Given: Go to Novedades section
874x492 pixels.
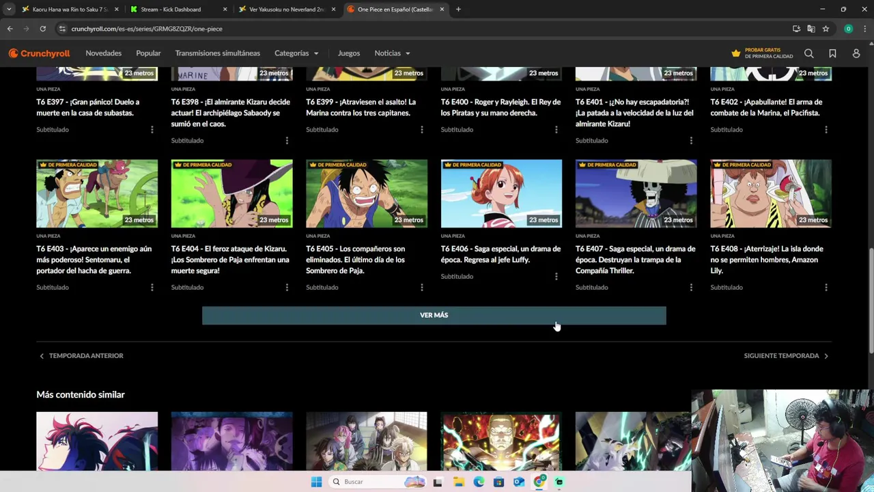Looking at the screenshot, I should (x=103, y=53).
